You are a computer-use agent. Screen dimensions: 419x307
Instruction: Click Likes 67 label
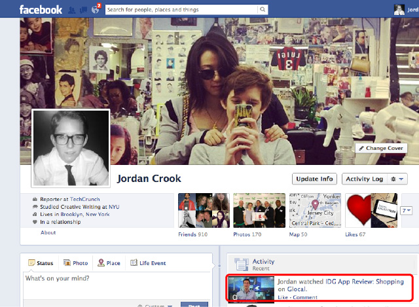[355, 234]
